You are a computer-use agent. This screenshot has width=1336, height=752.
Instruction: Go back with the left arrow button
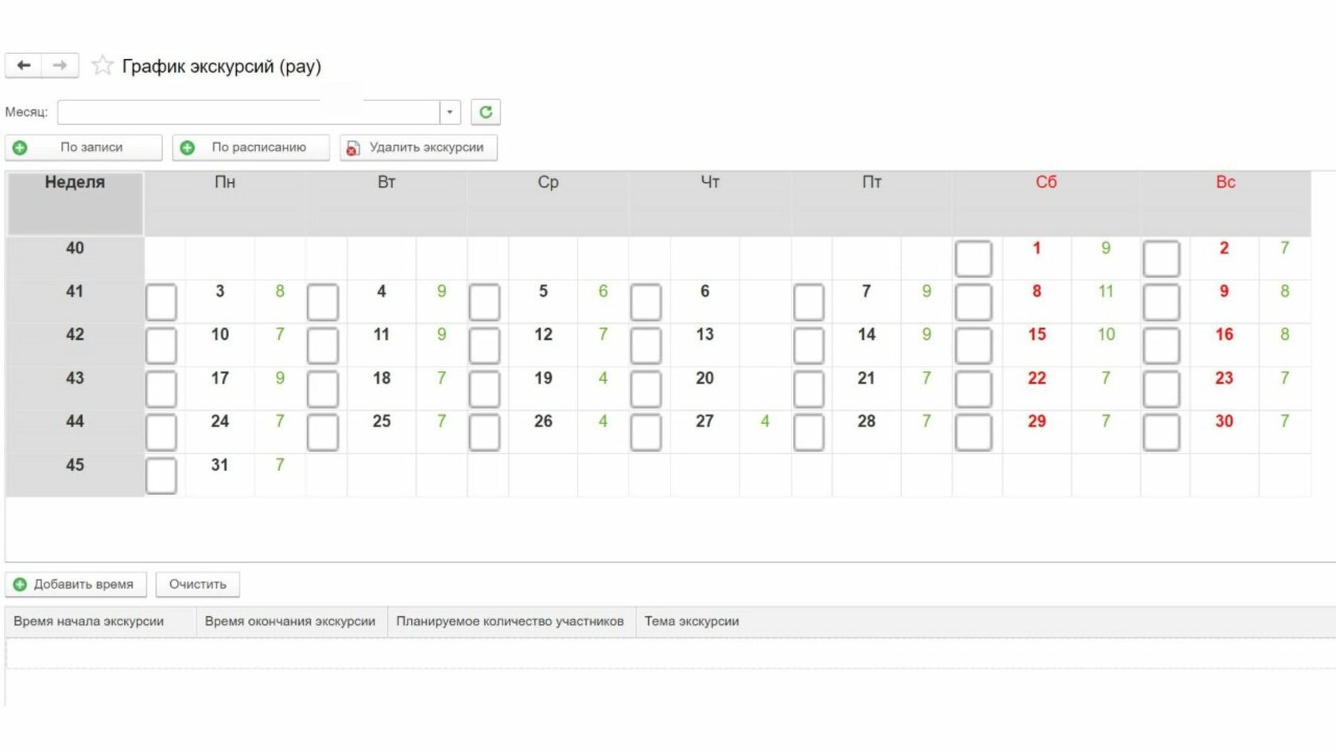point(24,65)
